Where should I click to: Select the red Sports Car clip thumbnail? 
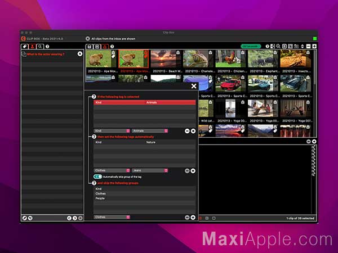click(230, 83)
